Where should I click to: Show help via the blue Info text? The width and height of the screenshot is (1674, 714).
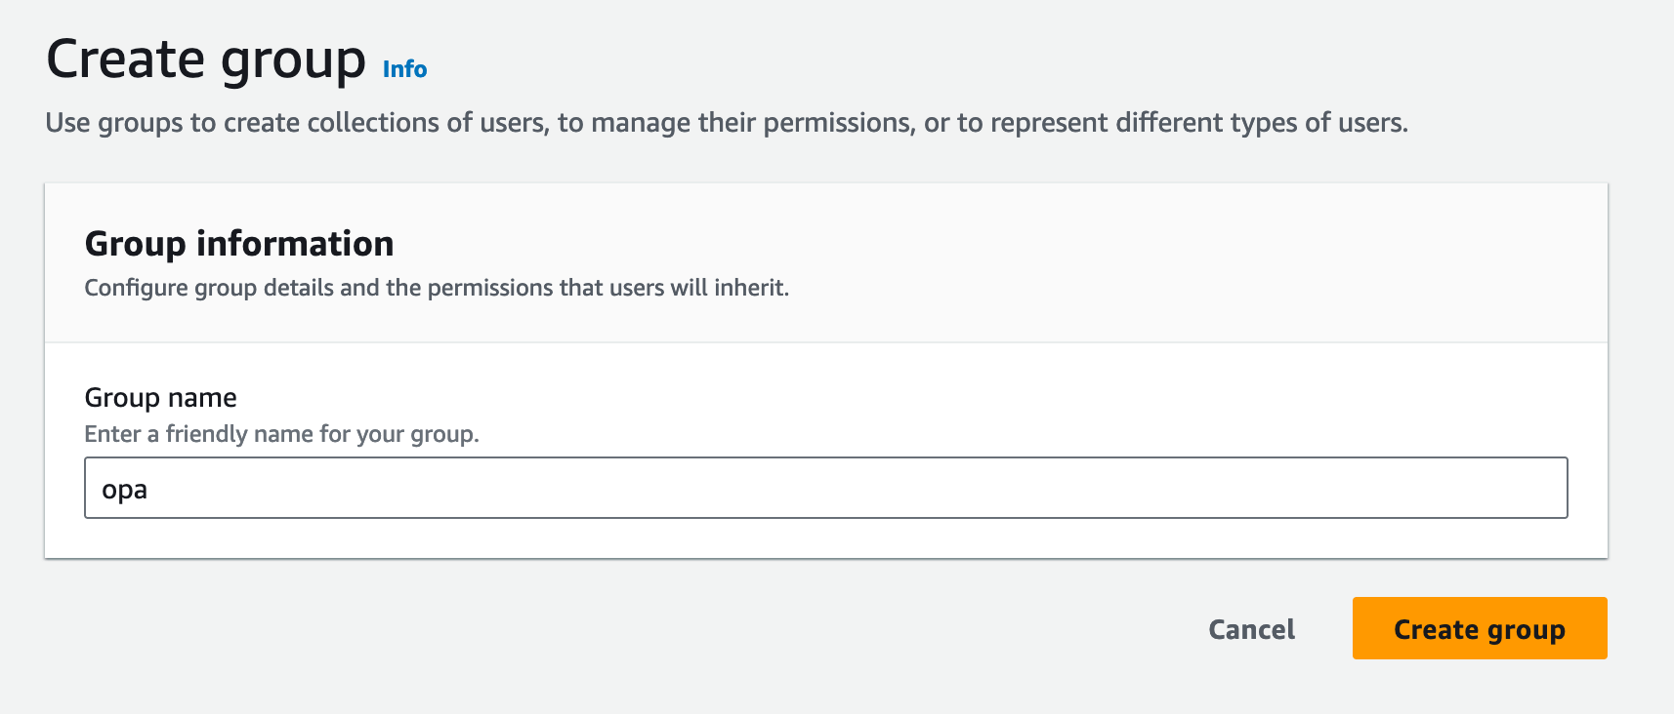[404, 69]
